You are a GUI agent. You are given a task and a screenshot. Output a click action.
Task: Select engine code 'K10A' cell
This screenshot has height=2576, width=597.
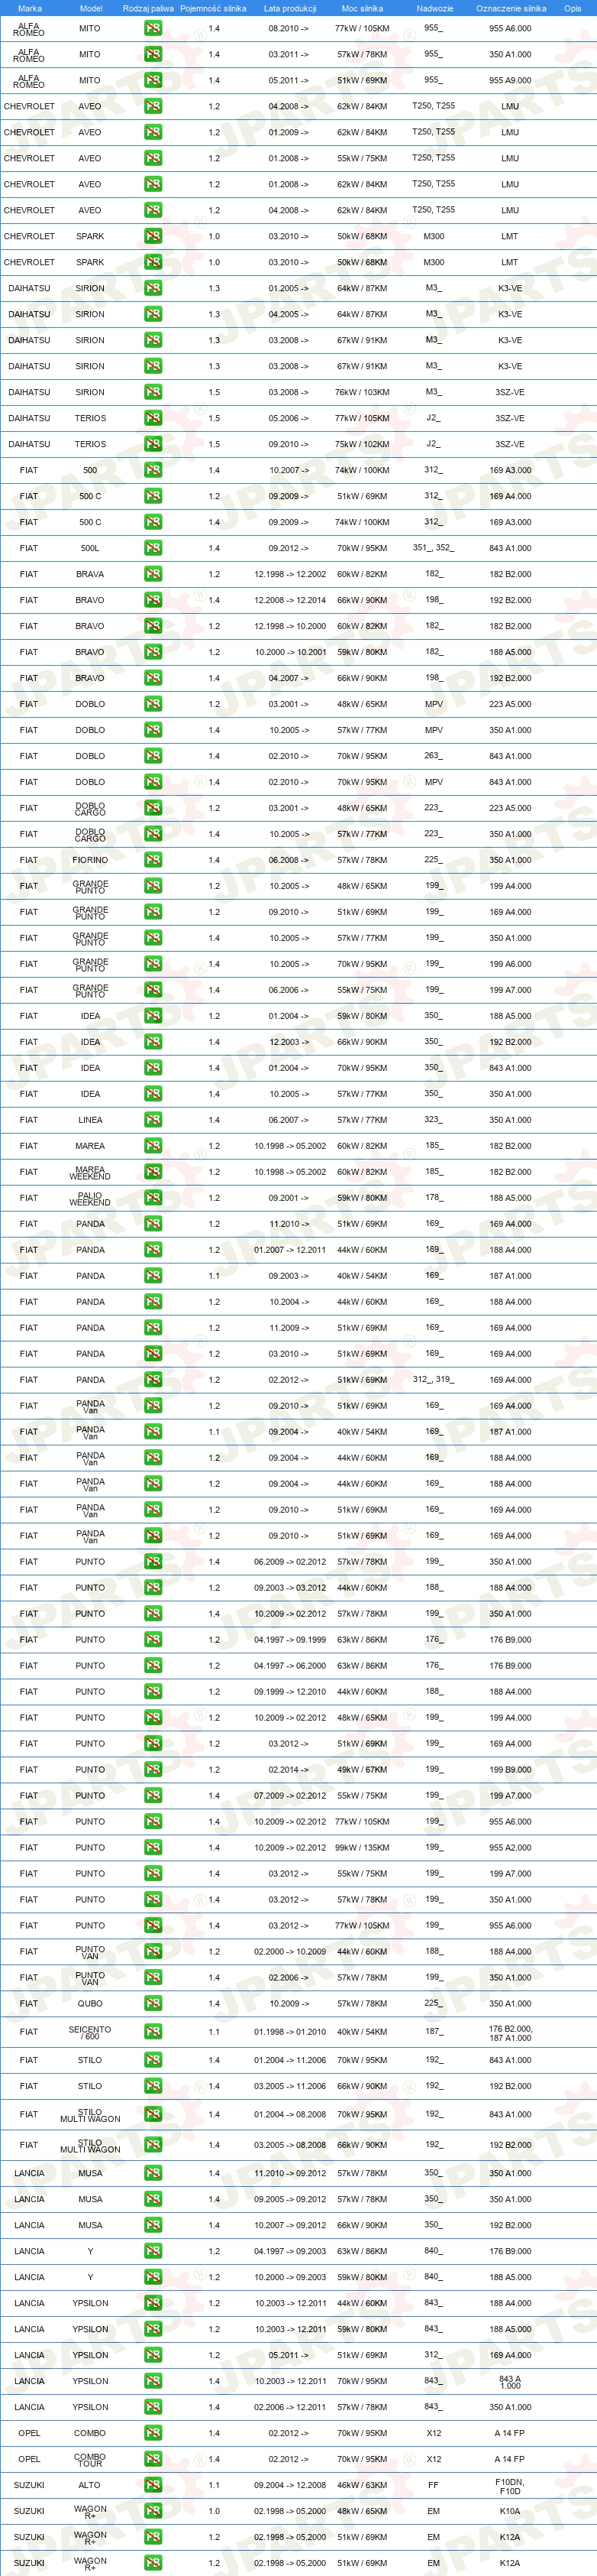tap(510, 2511)
